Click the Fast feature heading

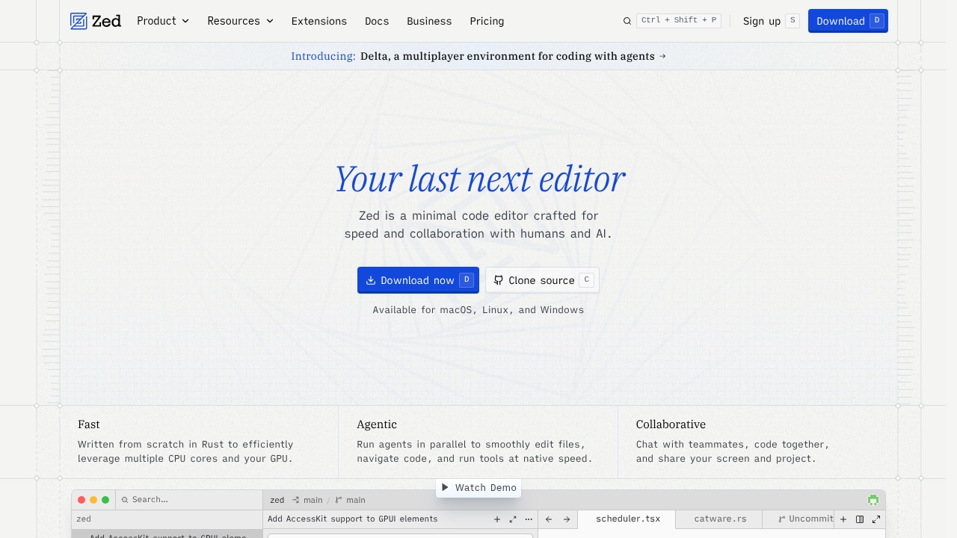(89, 424)
